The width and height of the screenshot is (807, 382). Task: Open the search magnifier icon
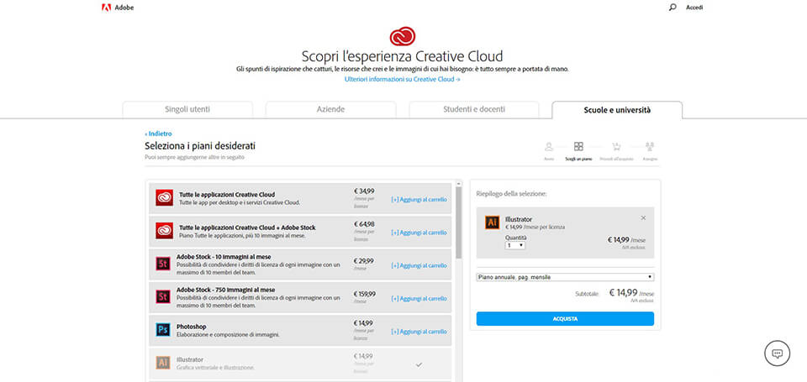click(672, 8)
